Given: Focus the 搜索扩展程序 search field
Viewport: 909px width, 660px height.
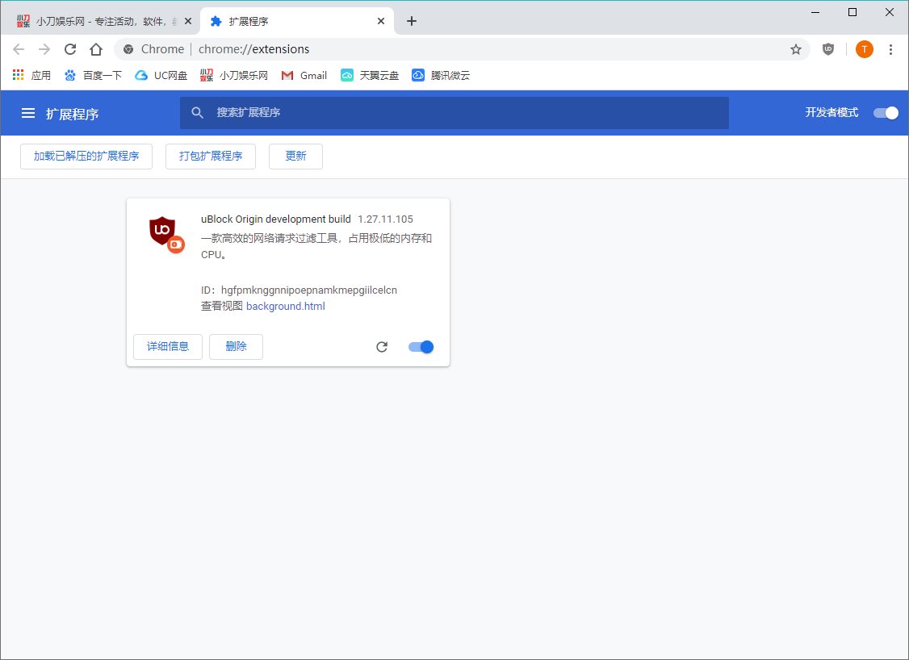Looking at the screenshot, I should coord(468,113).
